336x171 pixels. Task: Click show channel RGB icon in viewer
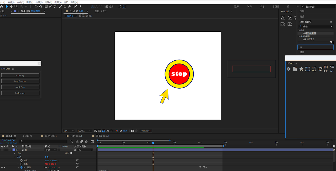(117, 131)
